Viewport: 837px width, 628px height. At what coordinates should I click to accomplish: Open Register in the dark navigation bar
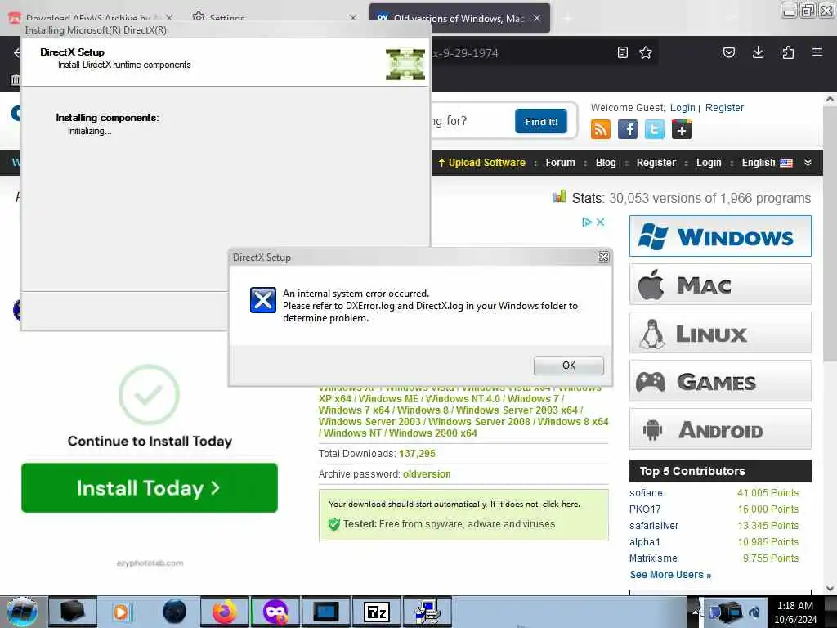(656, 163)
